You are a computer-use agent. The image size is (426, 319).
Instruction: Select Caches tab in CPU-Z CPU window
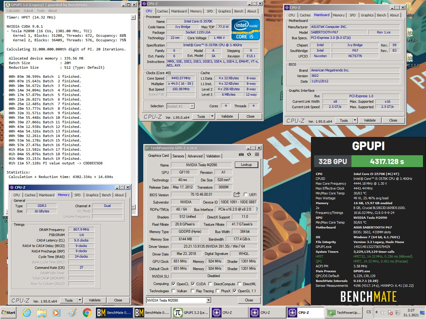[162, 11]
